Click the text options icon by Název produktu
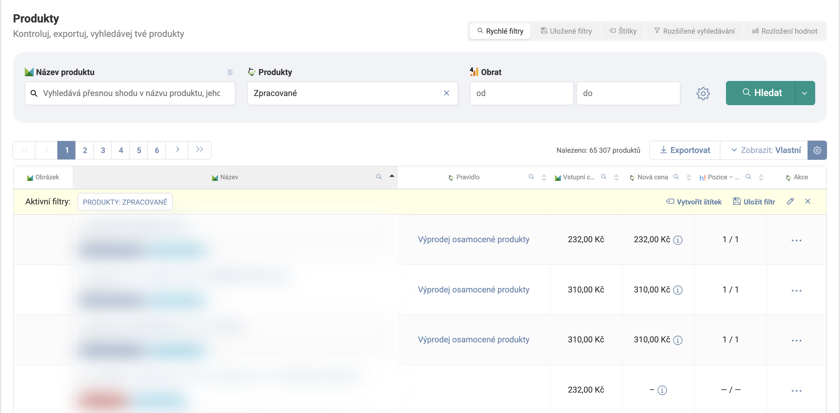The image size is (840, 413). [230, 72]
